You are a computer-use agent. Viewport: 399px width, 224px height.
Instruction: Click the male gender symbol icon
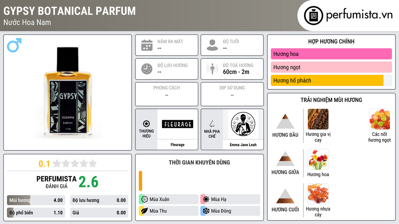pos(14,45)
